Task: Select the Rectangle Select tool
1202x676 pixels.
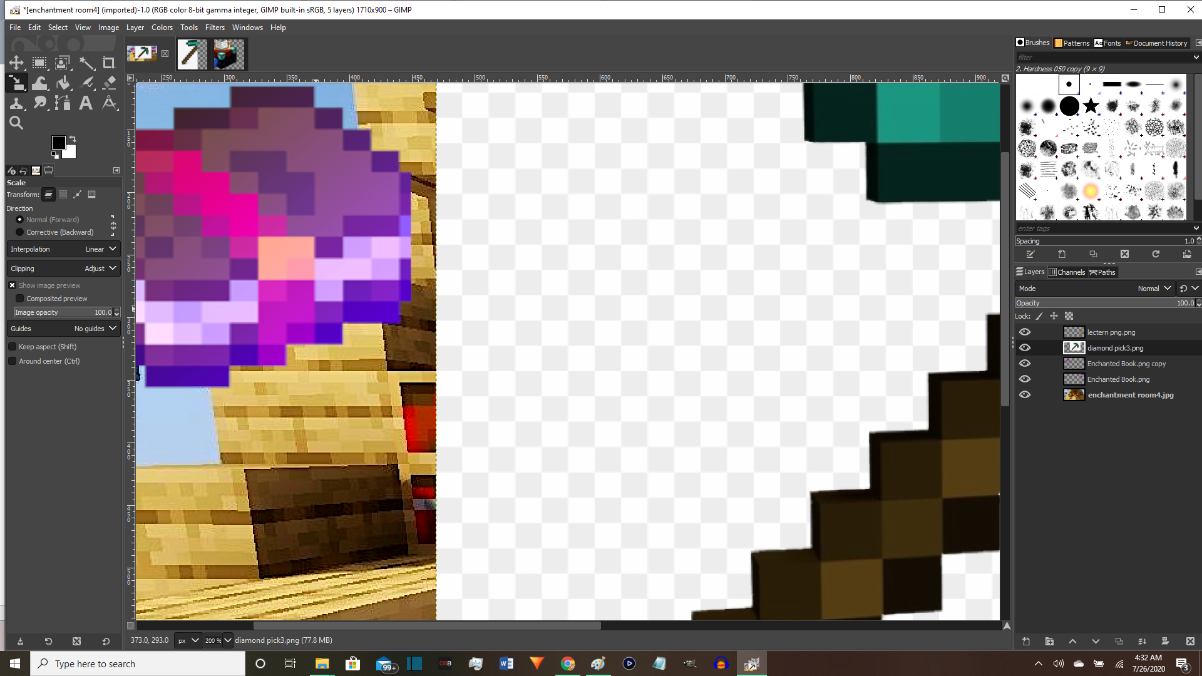Action: tap(39, 63)
